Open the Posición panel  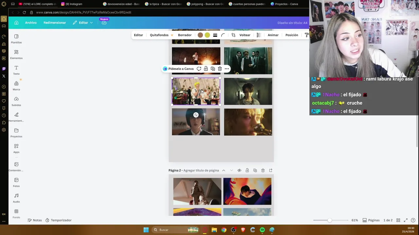coord(292,35)
